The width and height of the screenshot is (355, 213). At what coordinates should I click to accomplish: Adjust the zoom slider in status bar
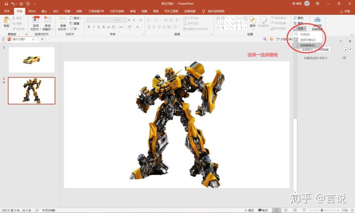321,210
